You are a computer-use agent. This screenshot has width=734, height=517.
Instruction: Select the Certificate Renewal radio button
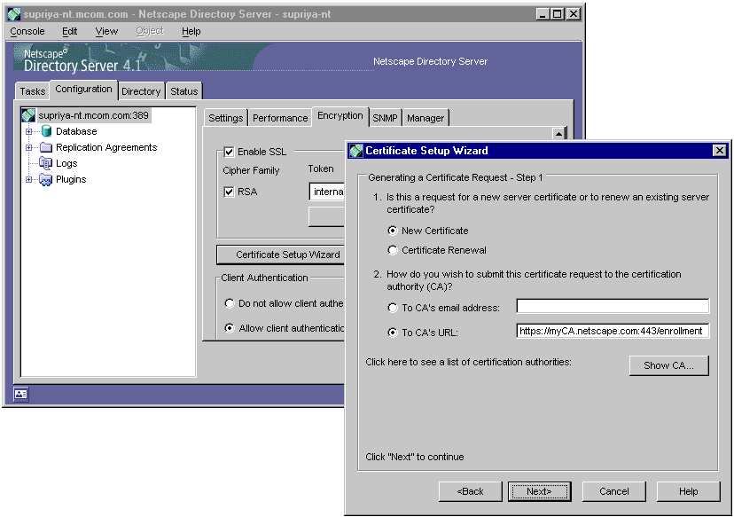click(393, 250)
